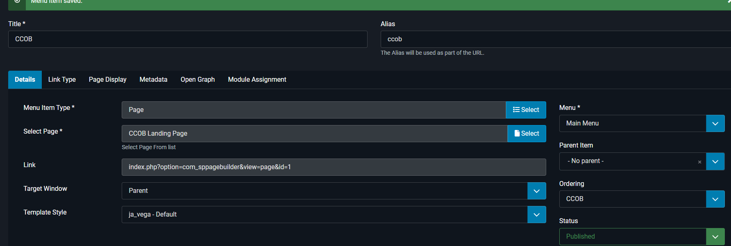Select the Metadata tab
Viewport: 731px width, 246px height.
tap(153, 80)
